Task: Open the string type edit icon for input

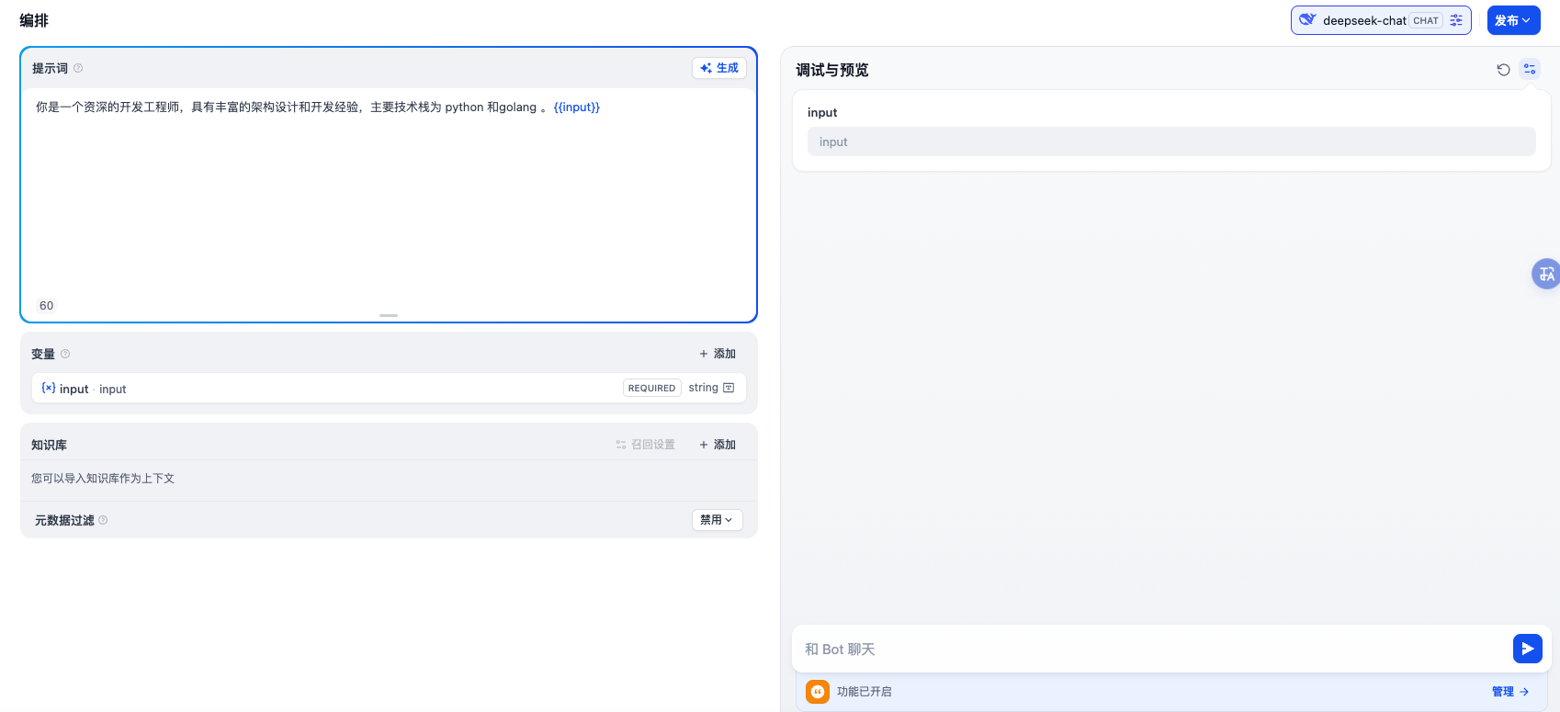Action: 729,388
